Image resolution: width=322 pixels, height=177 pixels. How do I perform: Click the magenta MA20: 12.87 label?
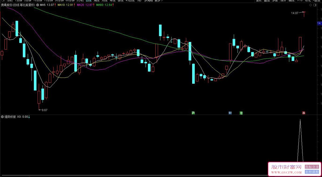[85, 5]
